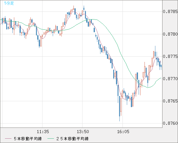Select the 0.8770 price axis label
178x143 pixels.
pos(170,79)
